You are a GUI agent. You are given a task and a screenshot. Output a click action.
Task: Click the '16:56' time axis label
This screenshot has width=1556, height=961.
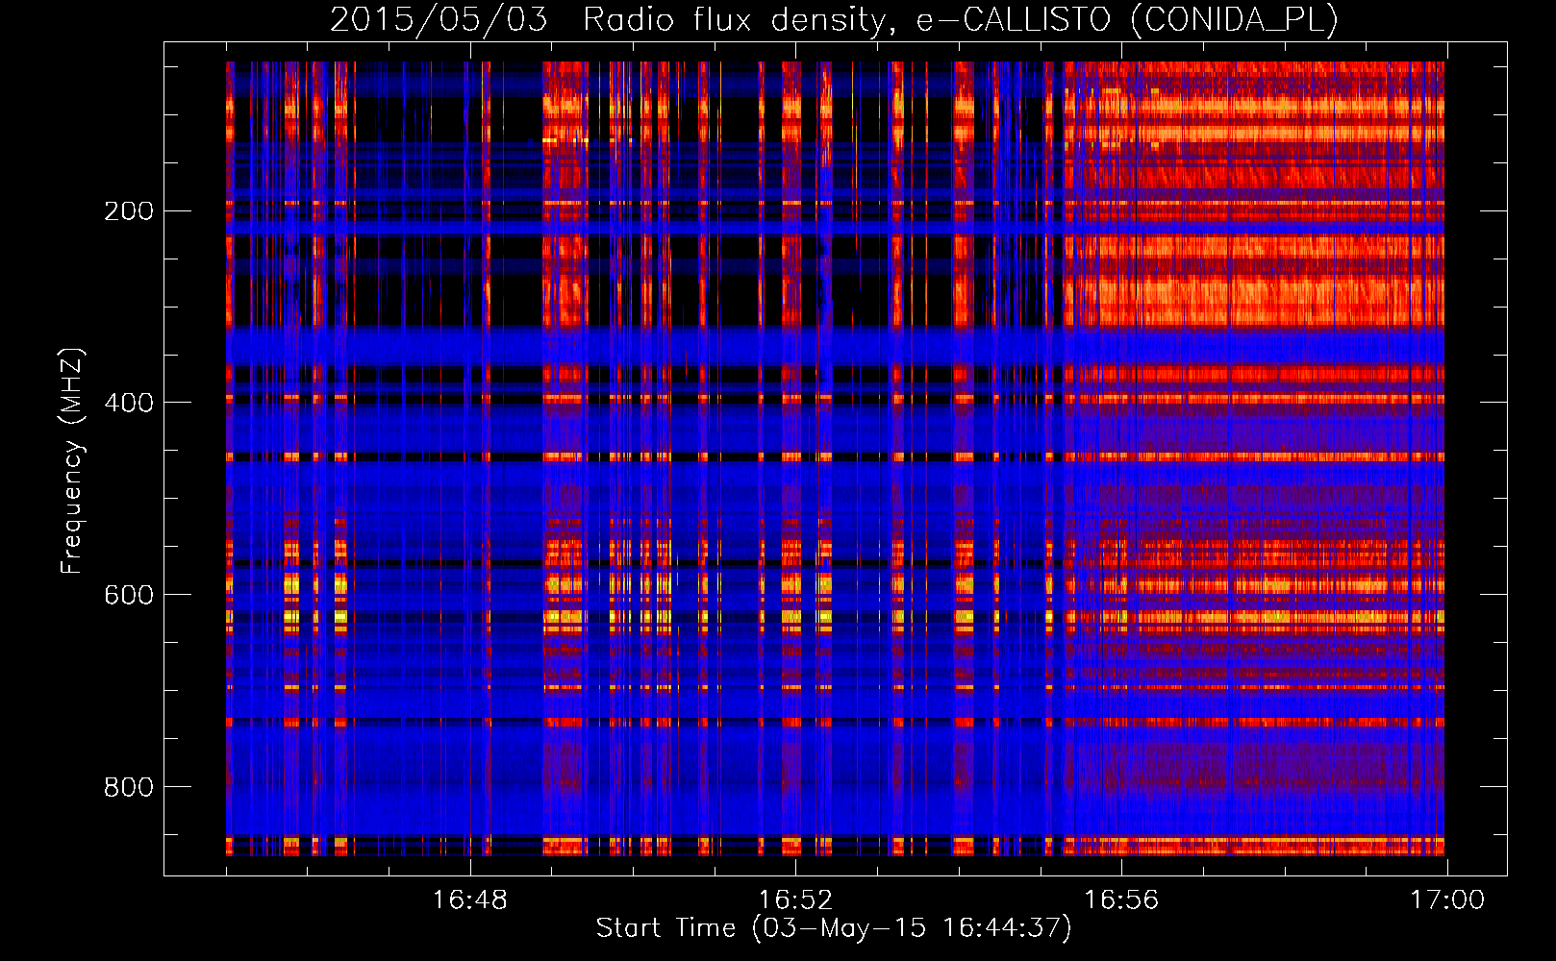click(1121, 900)
